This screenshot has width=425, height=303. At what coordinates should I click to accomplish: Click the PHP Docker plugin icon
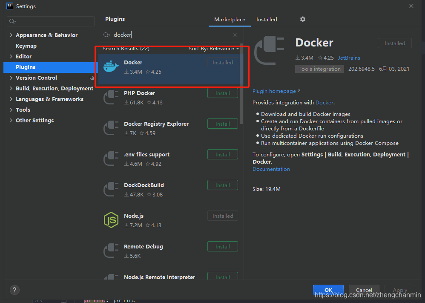tap(111, 97)
